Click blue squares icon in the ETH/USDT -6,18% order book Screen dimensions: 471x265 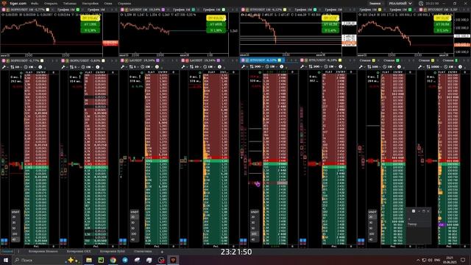point(302,241)
